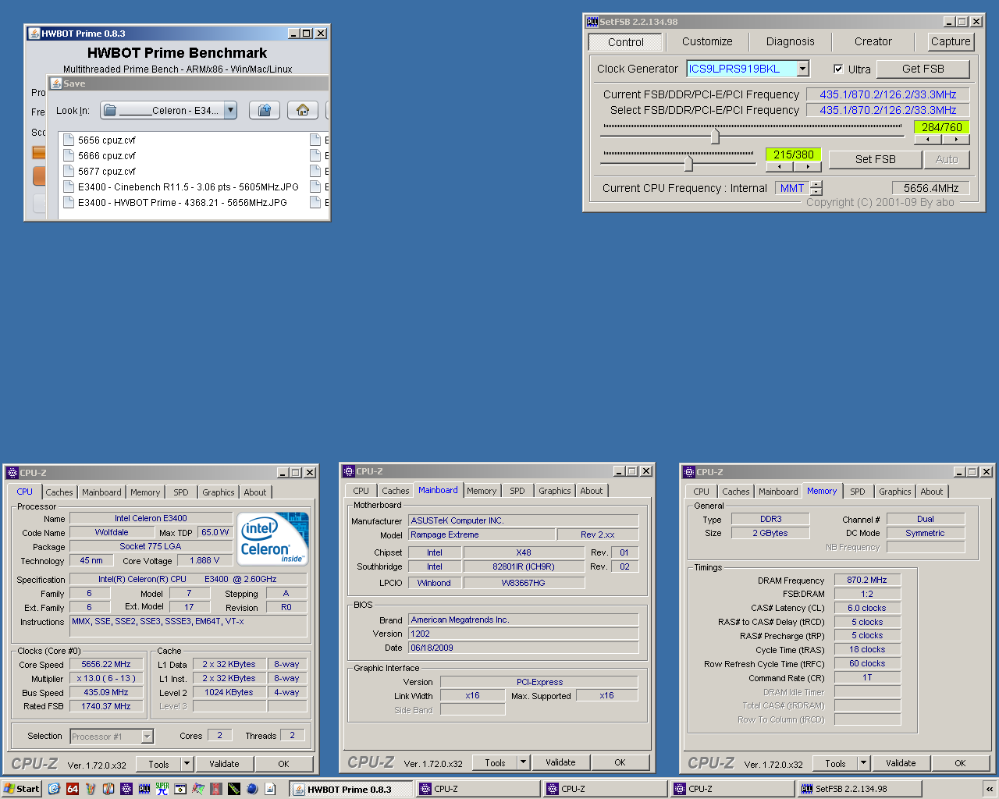Viewport: 999px width, 799px height.
Task: Switch to HWBOT Prime taskbar button
Action: (x=351, y=789)
